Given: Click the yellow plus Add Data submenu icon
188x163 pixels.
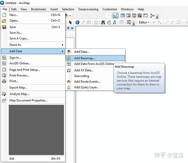Looking at the screenshot, I should tap(69, 52).
